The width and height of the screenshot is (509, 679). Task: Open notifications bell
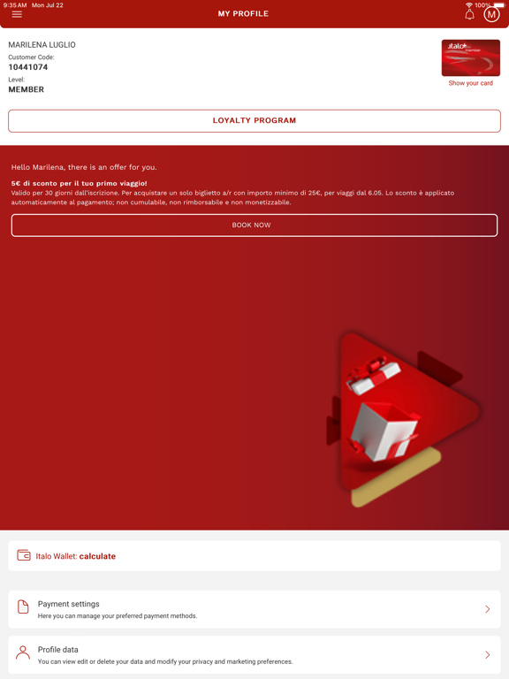click(x=469, y=14)
